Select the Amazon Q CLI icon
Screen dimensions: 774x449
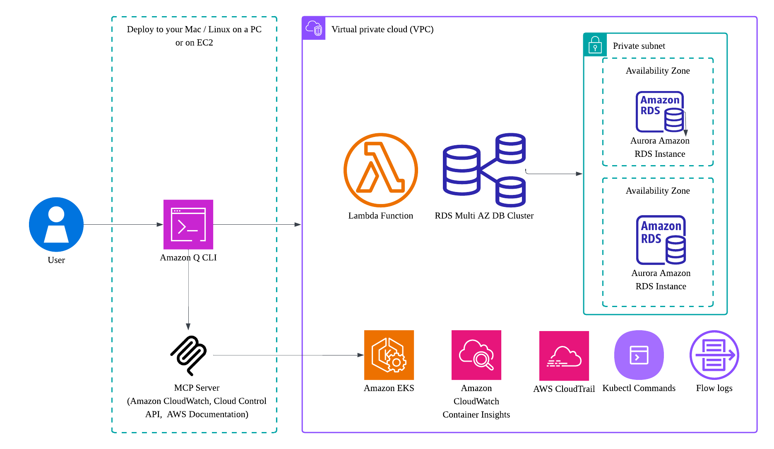point(188,225)
